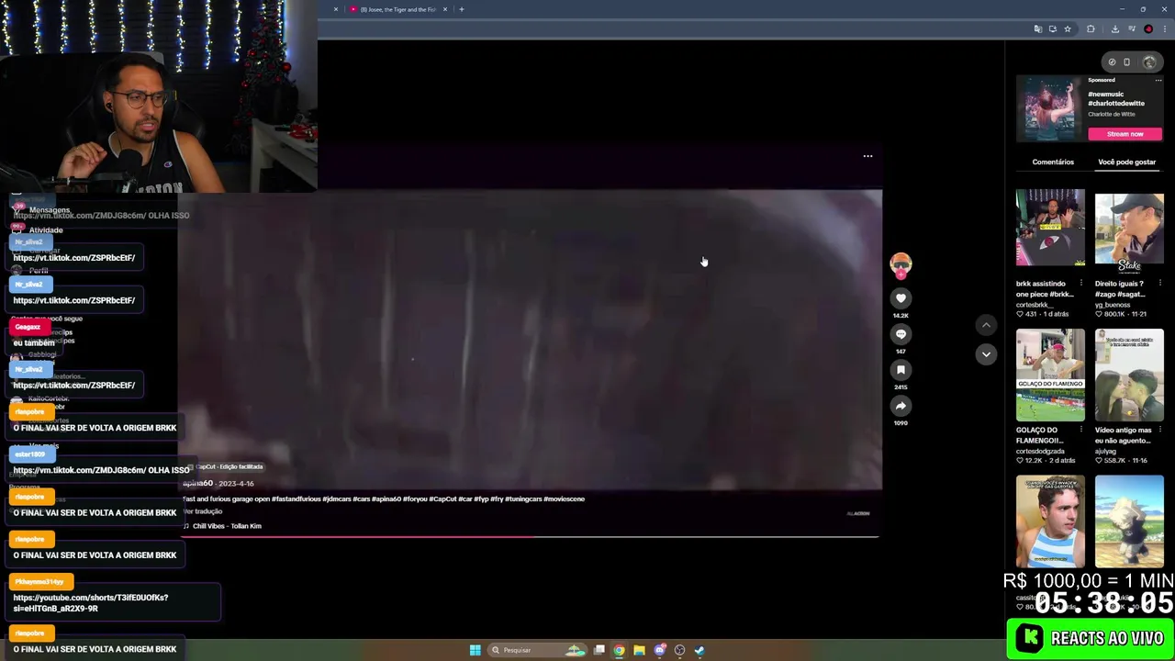This screenshot has height=661, width=1175.
Task: Share the video with the arrow icon
Action: pyautogui.click(x=901, y=406)
